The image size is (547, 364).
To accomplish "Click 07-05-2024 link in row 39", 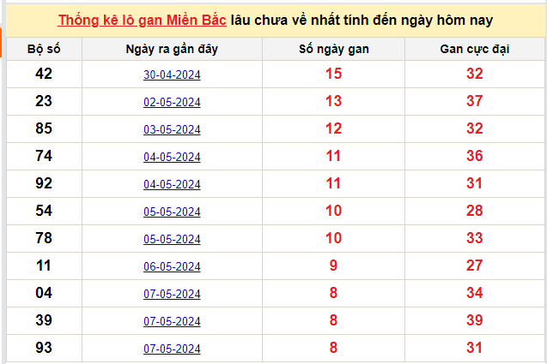I will pos(172,322).
